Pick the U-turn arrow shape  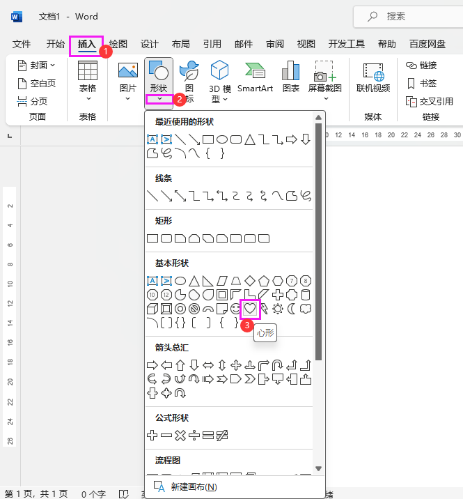tap(278, 365)
